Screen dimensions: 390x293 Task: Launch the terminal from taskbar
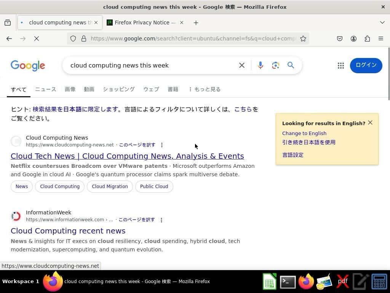[x=288, y=282]
